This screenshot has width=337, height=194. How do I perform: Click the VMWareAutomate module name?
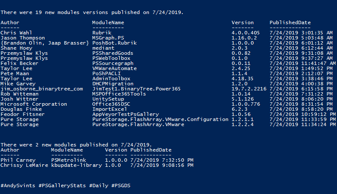click(114, 68)
